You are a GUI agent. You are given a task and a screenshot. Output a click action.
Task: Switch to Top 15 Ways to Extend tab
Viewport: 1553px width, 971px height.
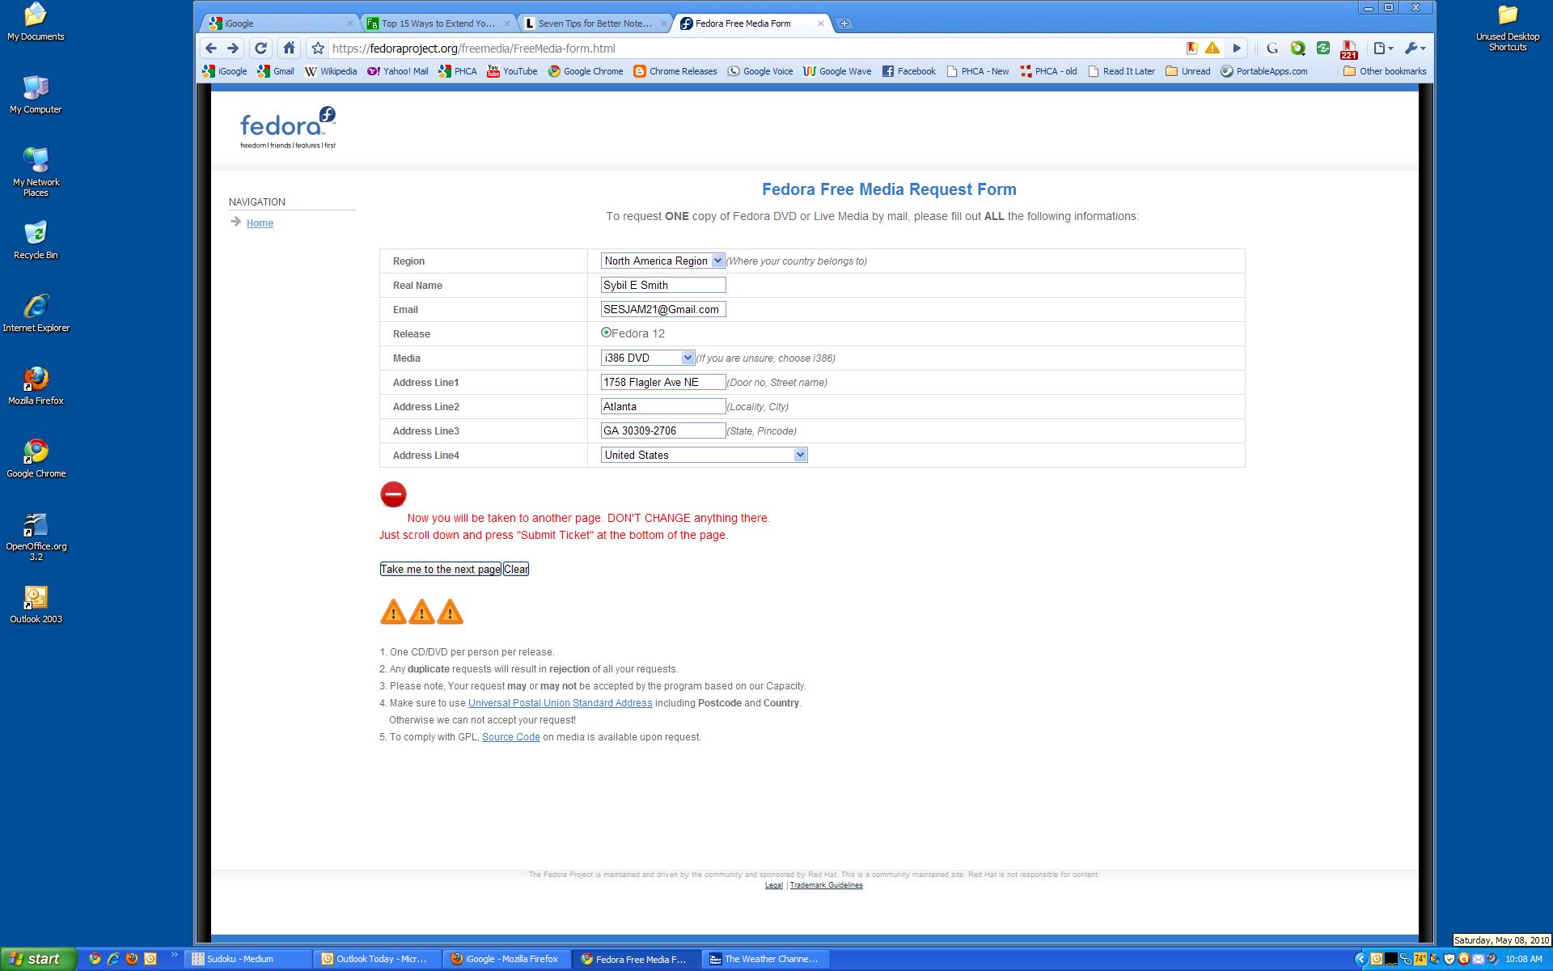(x=438, y=23)
